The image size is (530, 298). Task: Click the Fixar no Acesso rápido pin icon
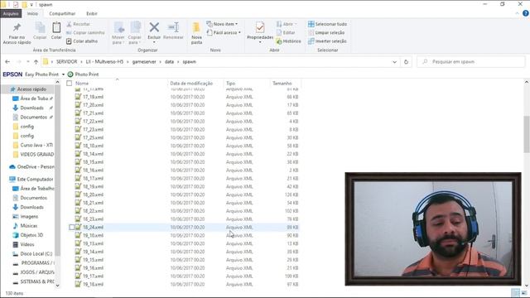point(17,27)
